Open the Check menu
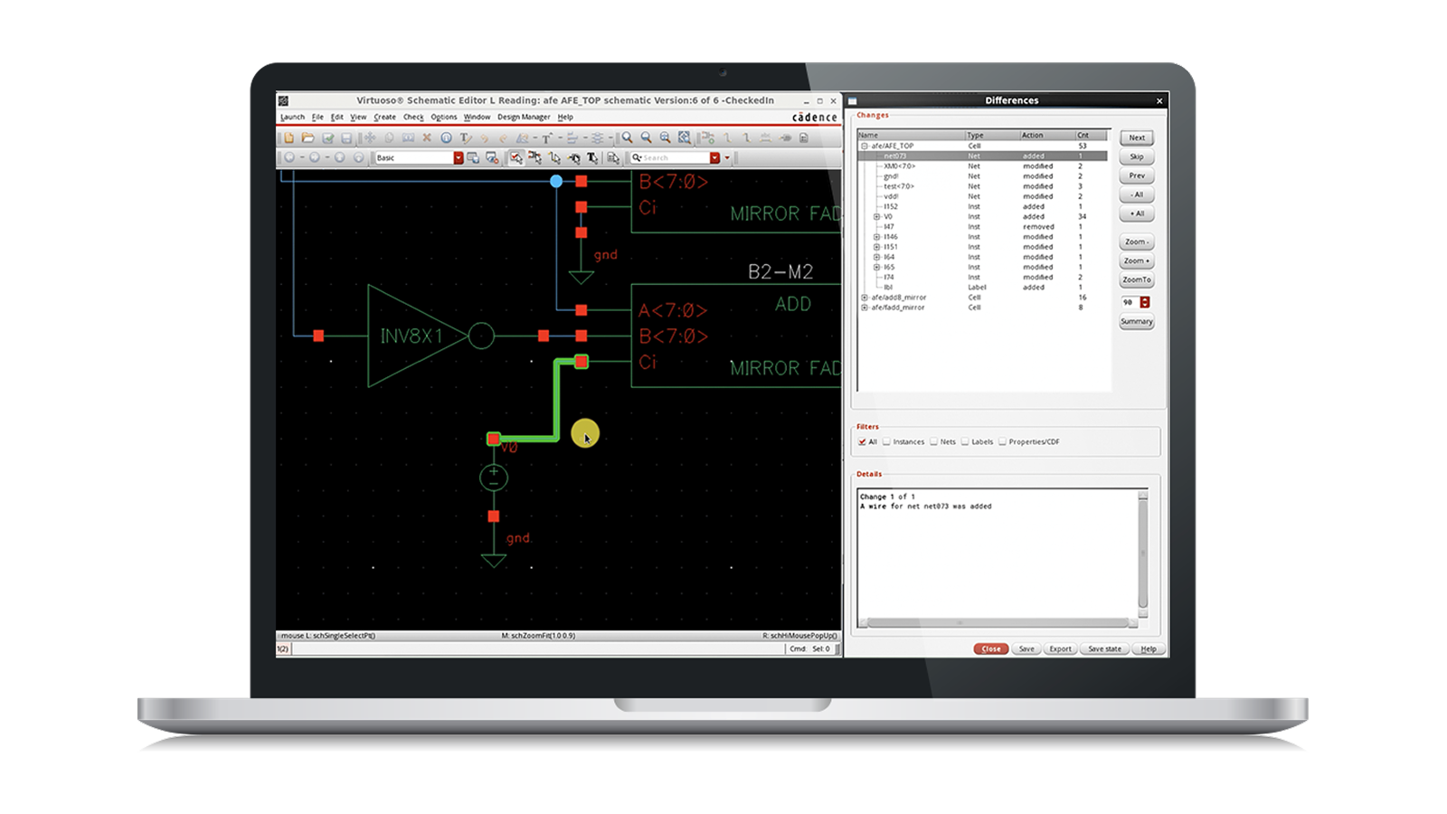The height and width of the screenshot is (814, 1447). (x=413, y=118)
